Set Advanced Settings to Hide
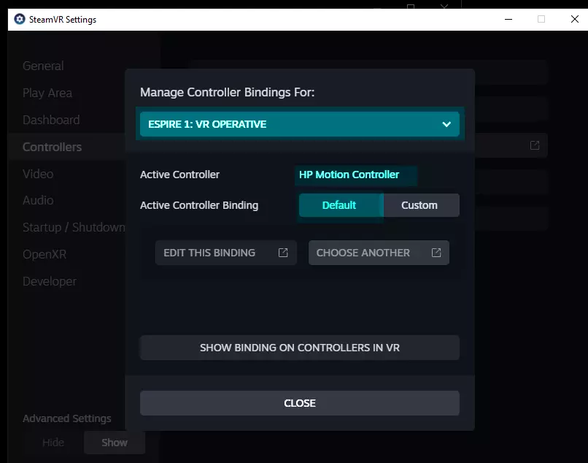The width and height of the screenshot is (588, 463). point(53,443)
